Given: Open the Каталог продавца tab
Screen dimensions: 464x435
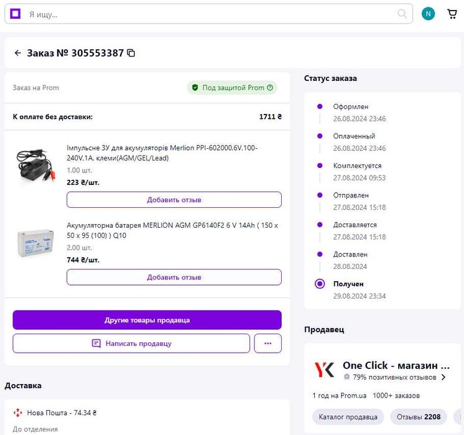Looking at the screenshot, I should coord(348,416).
